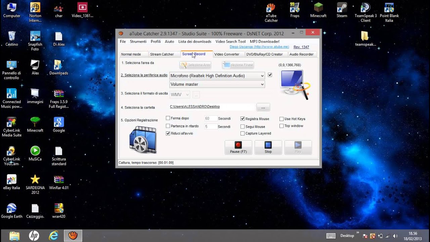
Task: Open the Strumenti menu
Action: (138, 42)
